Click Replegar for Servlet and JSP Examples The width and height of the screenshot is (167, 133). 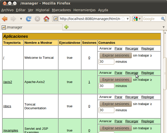point(148,121)
